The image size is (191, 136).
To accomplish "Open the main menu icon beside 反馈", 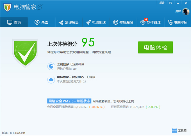I will pyautogui.click(x=170, y=3).
